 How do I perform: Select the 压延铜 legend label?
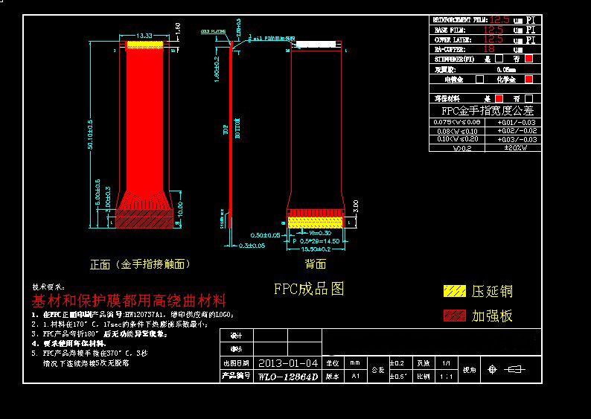pyautogui.click(x=492, y=291)
